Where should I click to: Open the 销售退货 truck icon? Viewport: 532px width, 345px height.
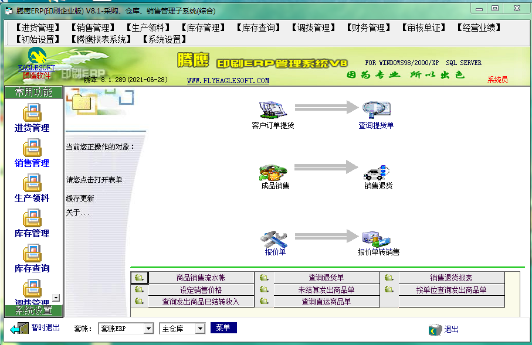[377, 173]
